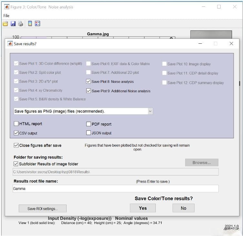The image size is (243, 236).
Task: Toggle Save Plot 5: B&W density checkbox
Action: pos(16,99)
